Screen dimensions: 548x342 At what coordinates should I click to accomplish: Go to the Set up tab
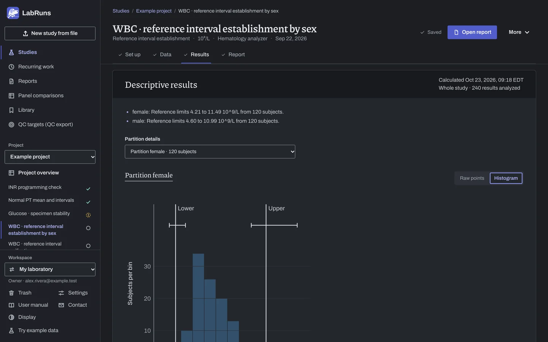click(x=129, y=55)
